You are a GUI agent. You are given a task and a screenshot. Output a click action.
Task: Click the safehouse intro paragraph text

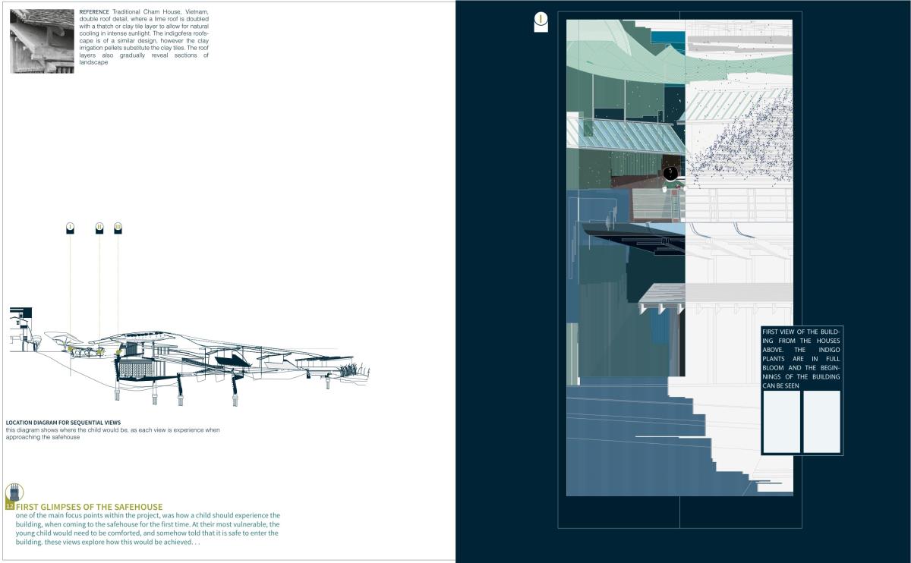(147, 529)
